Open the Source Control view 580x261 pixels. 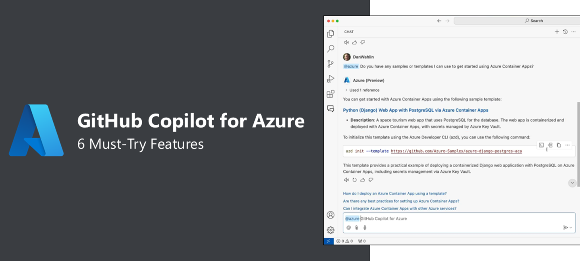330,64
